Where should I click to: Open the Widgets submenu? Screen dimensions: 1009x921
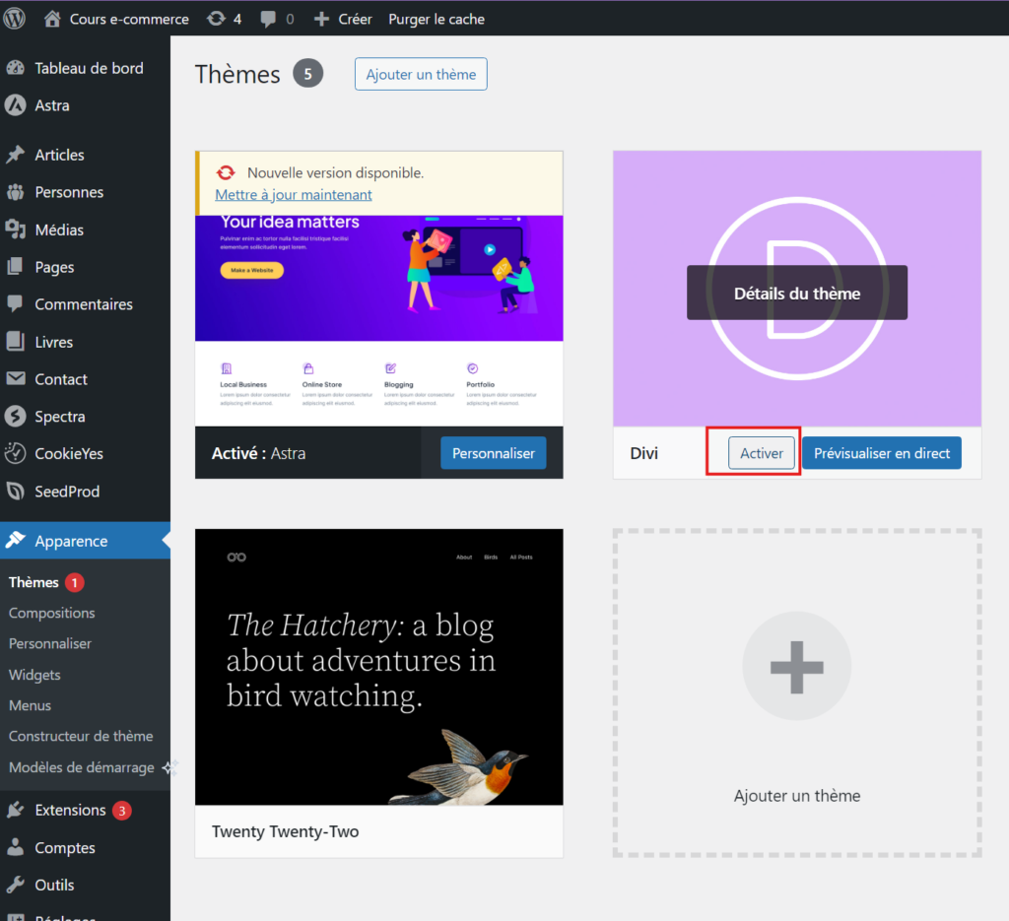(x=34, y=675)
